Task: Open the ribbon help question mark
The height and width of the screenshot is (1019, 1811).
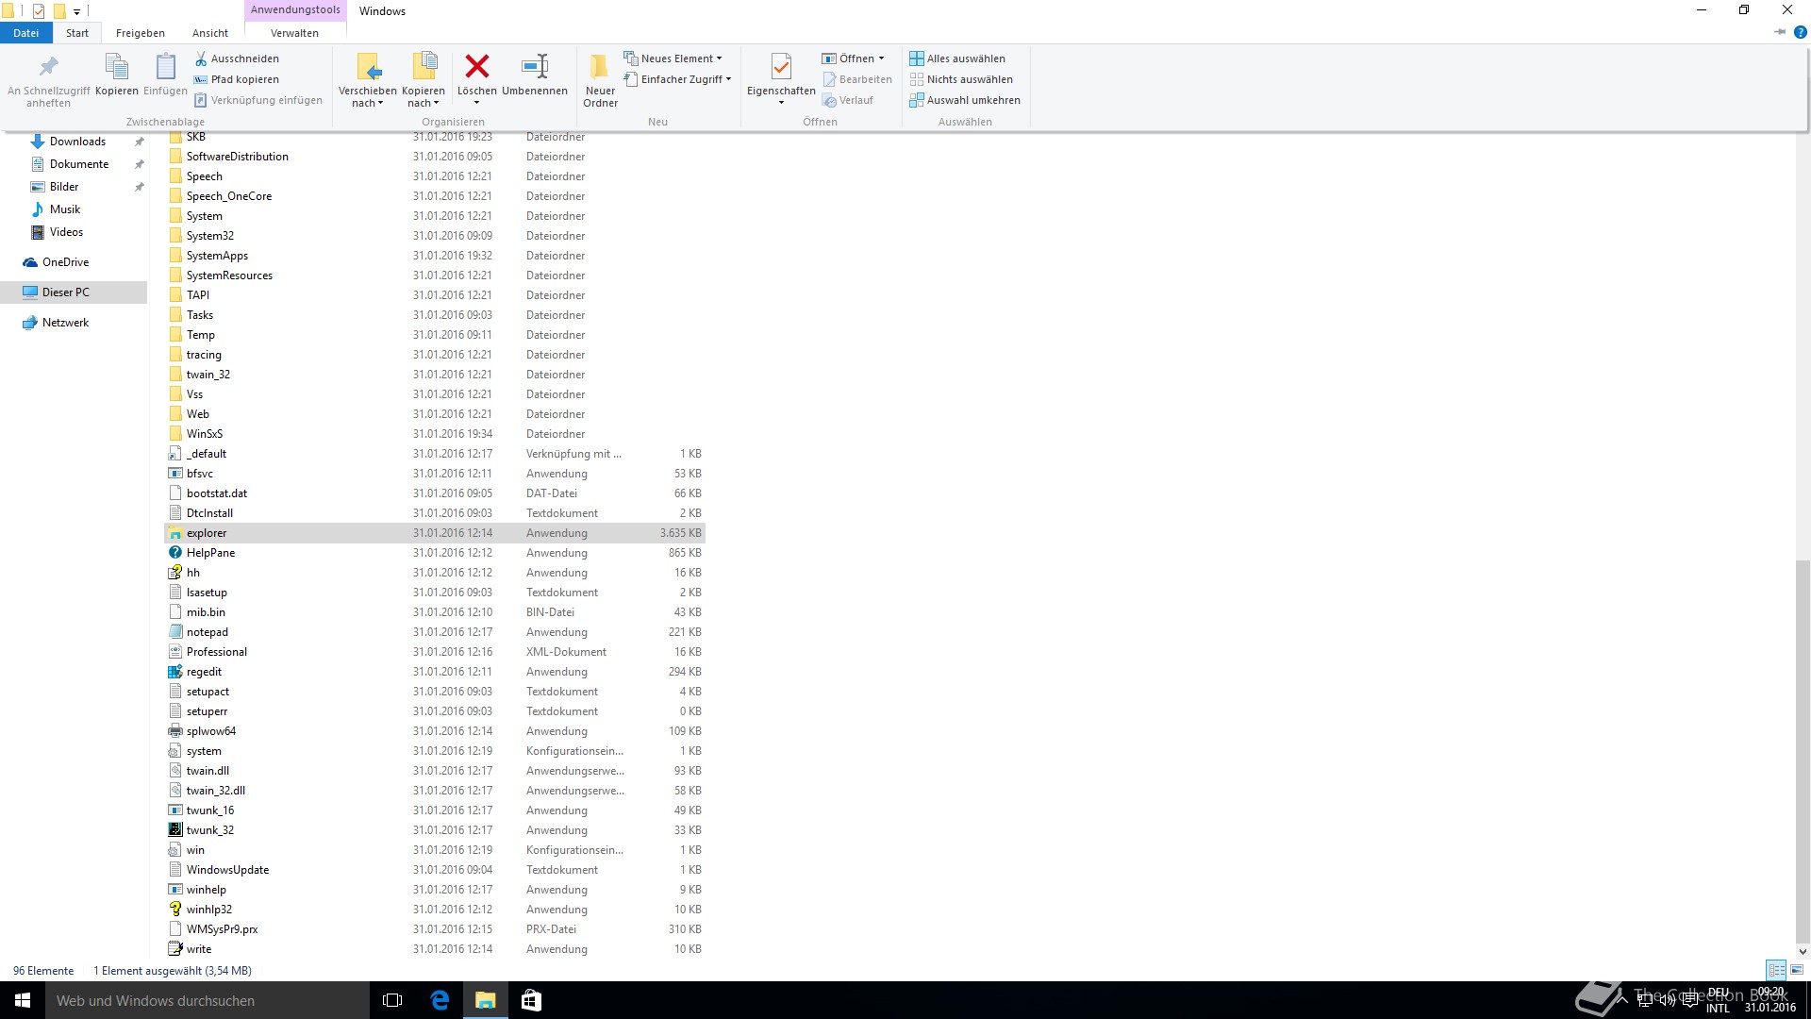Action: point(1800,32)
